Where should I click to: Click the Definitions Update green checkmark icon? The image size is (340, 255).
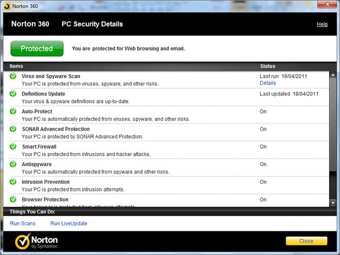point(13,94)
